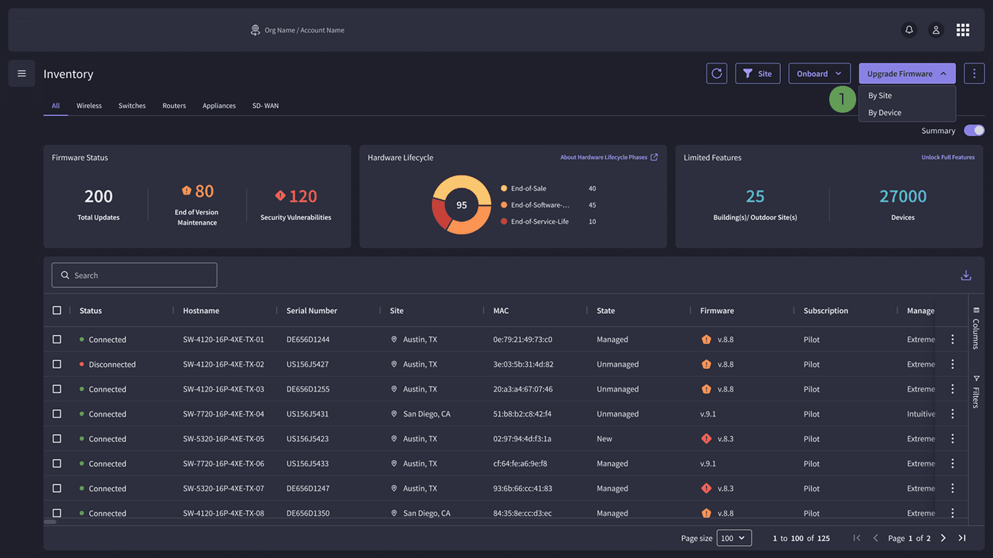Switch to the SD-WAN tab
Image resolution: width=993 pixels, height=558 pixels.
tap(265, 105)
